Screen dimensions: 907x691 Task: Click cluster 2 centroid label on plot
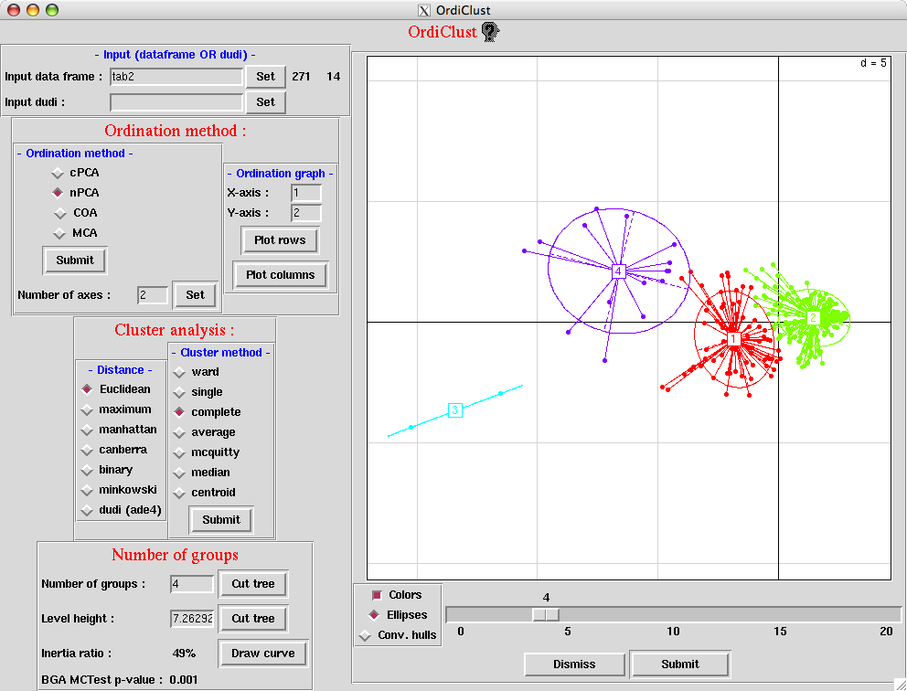[813, 318]
